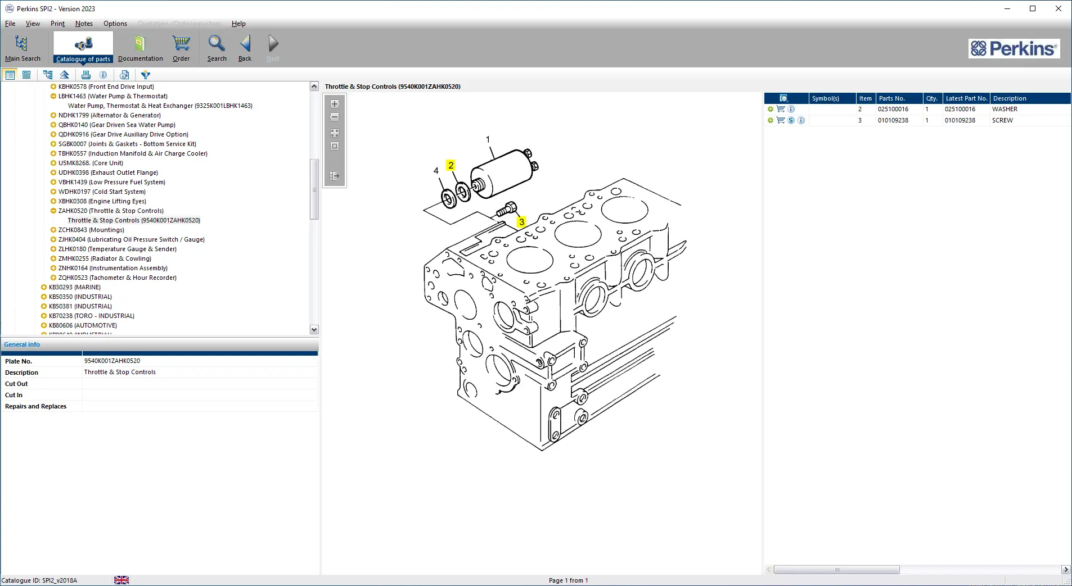The image size is (1072, 586).
Task: Click the Description column header
Action: click(x=1030, y=98)
